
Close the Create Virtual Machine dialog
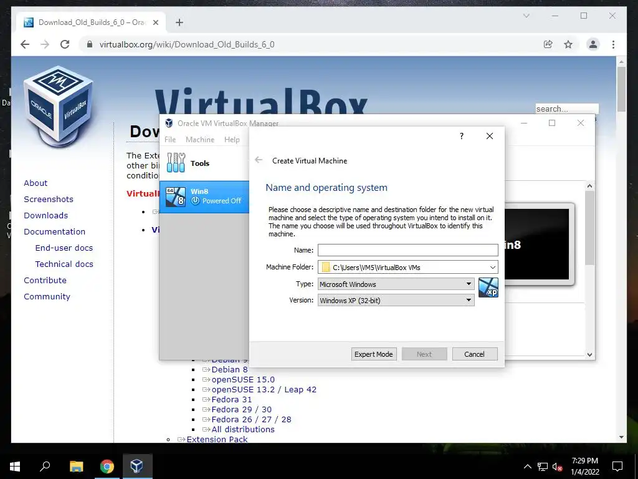click(490, 136)
